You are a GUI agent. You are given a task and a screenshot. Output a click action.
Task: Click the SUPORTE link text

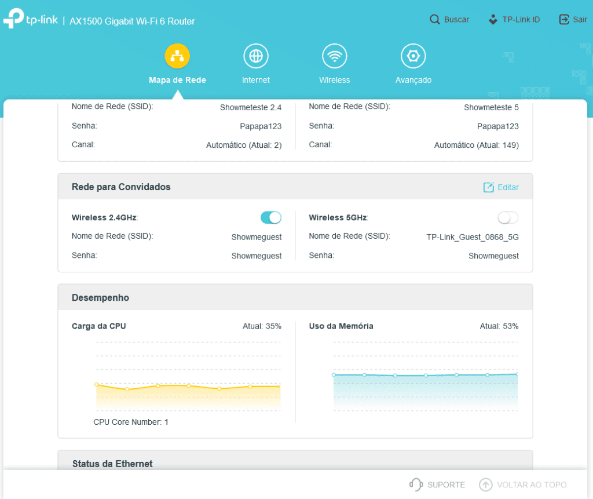(446, 485)
